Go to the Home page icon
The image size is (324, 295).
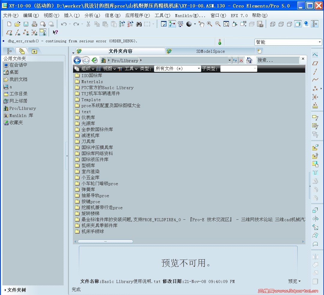point(249,60)
